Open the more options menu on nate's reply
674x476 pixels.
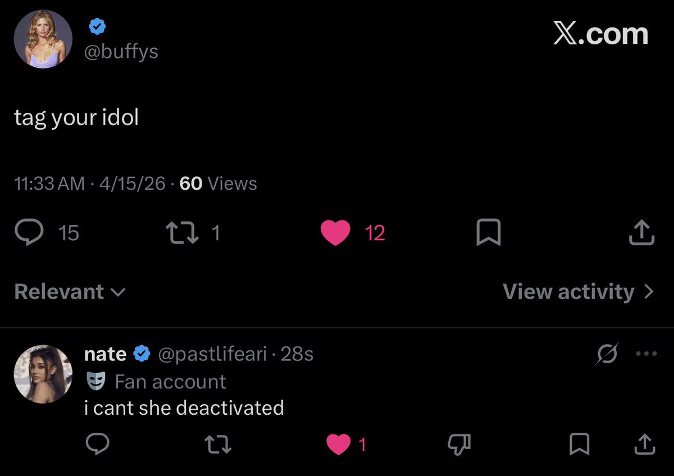click(645, 354)
